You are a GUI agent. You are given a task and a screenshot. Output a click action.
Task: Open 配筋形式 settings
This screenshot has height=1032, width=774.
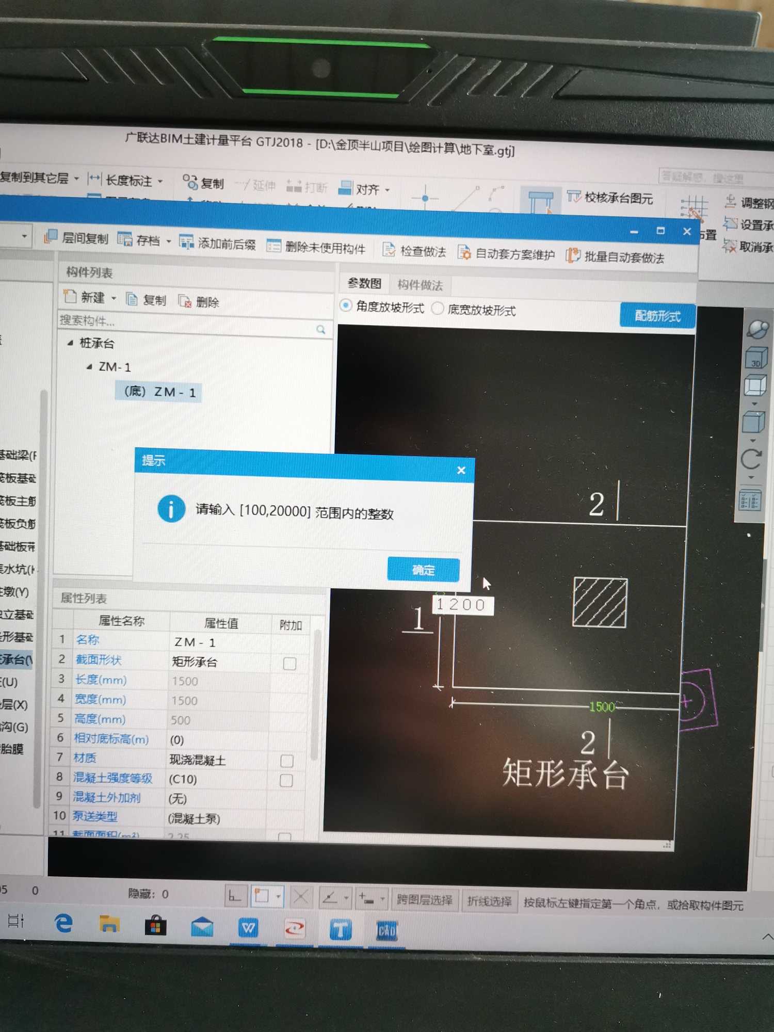(x=657, y=316)
